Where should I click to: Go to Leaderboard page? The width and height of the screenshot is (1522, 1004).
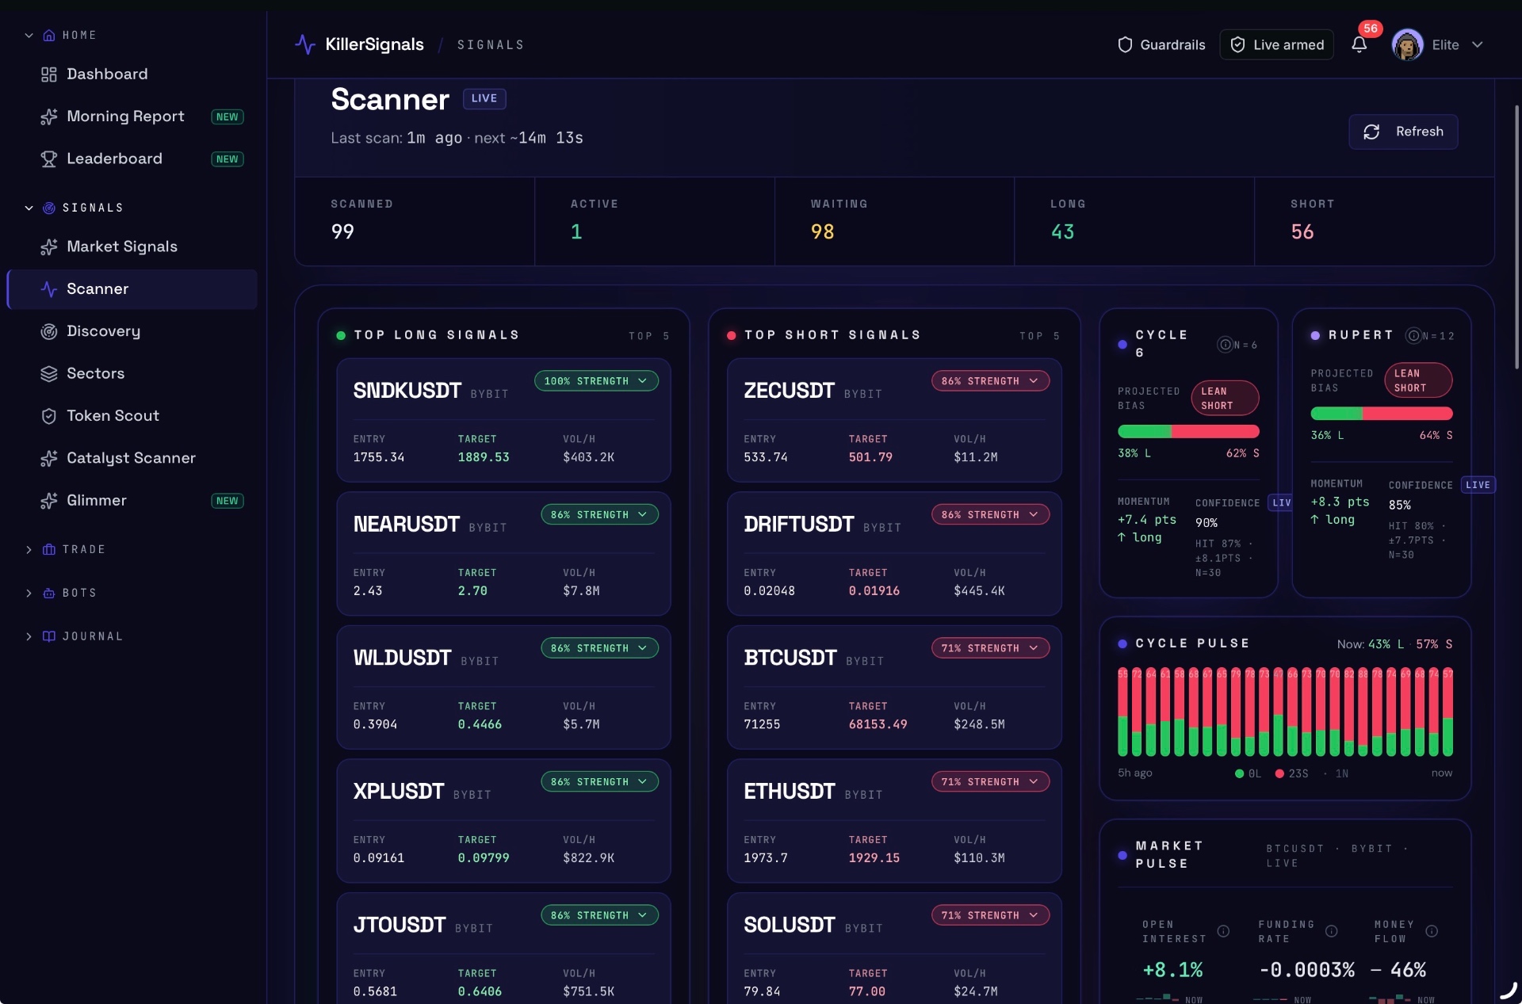click(132, 158)
